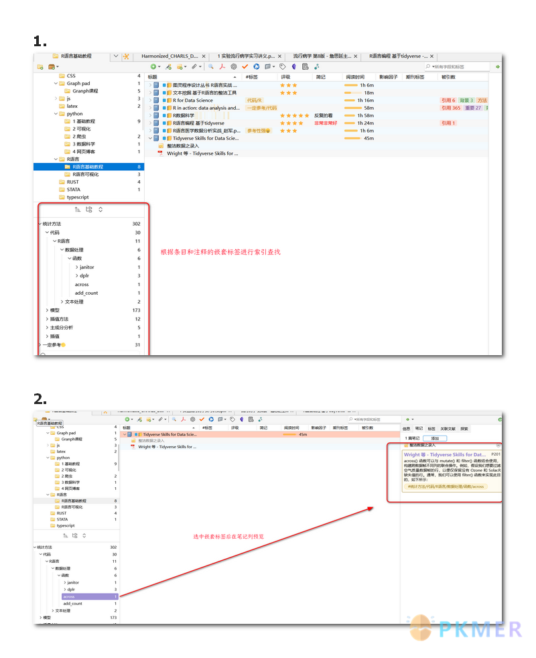Click the tag sort icon above 统计方法 in first panel

(78, 210)
